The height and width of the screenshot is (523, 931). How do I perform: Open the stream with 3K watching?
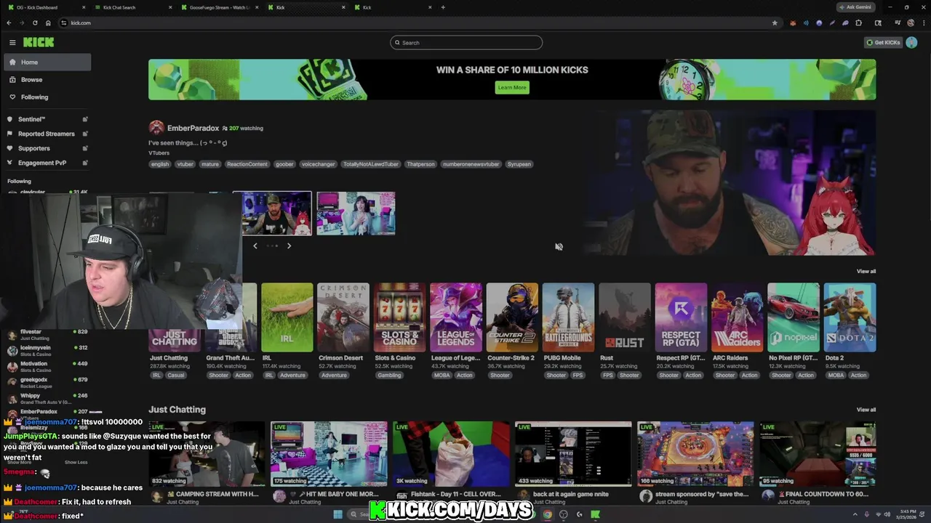click(x=451, y=454)
